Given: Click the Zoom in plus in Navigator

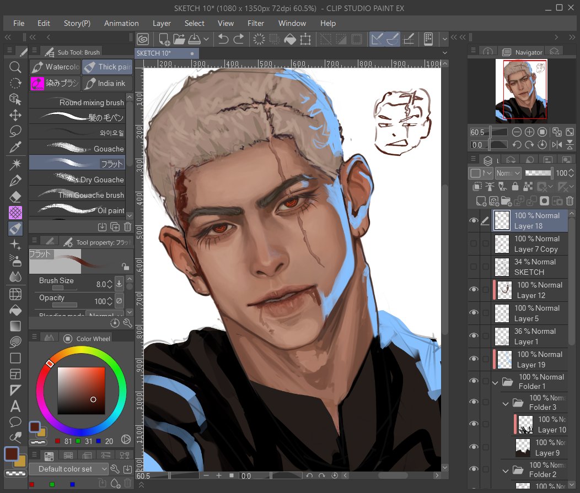Looking at the screenshot, I should point(529,132).
